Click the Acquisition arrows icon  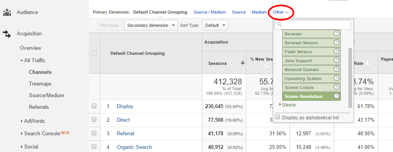[x=7, y=34]
